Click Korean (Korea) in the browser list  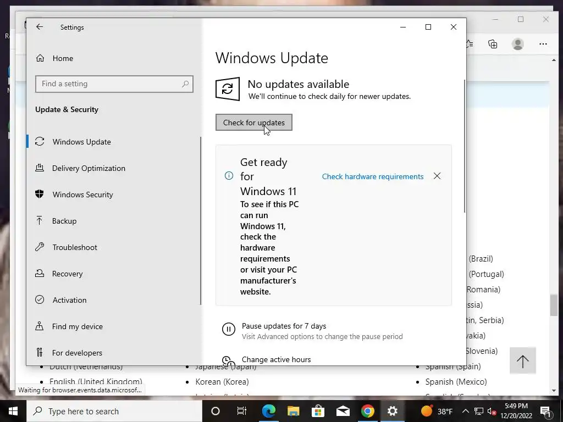[x=222, y=381]
